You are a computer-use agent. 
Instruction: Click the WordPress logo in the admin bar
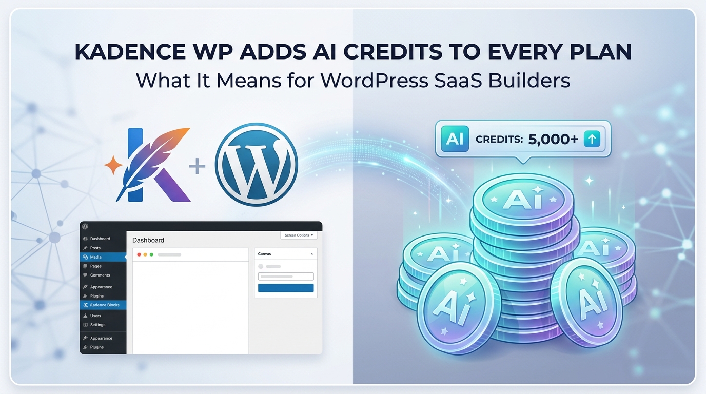point(85,226)
